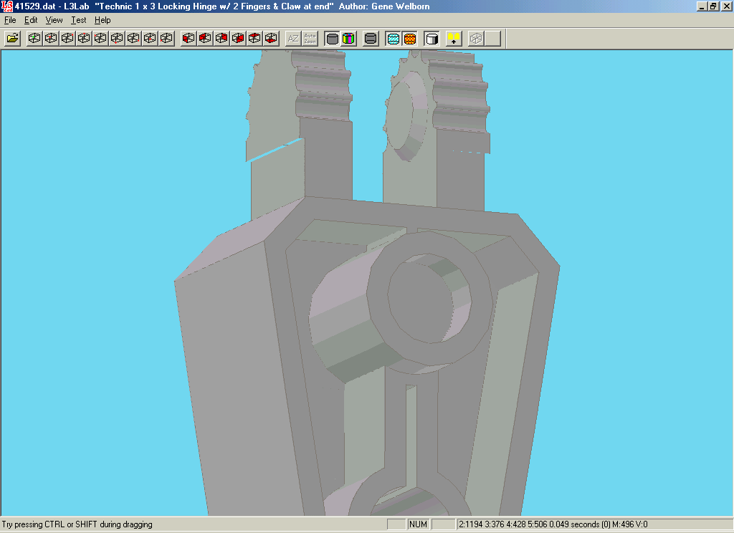Open the File menu

(x=10, y=20)
